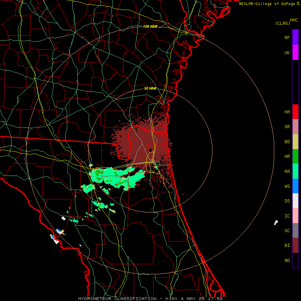Click the HR dark green legend swatch

(x=295, y=157)
